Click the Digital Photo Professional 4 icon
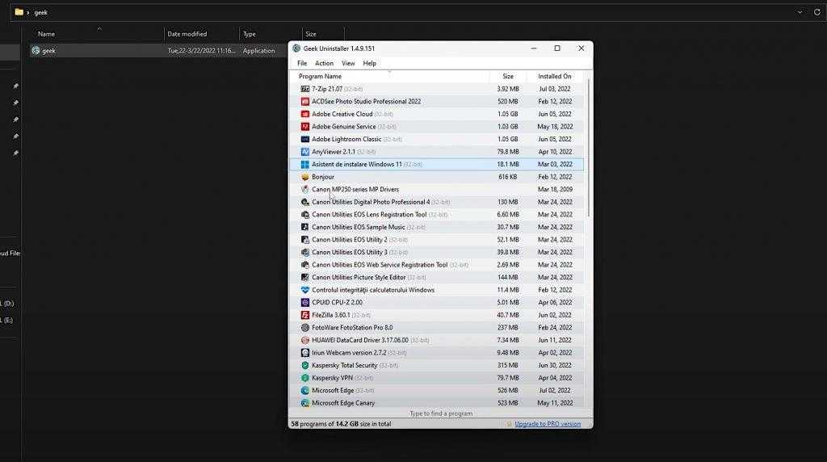This screenshot has height=462, width=827. point(304,202)
